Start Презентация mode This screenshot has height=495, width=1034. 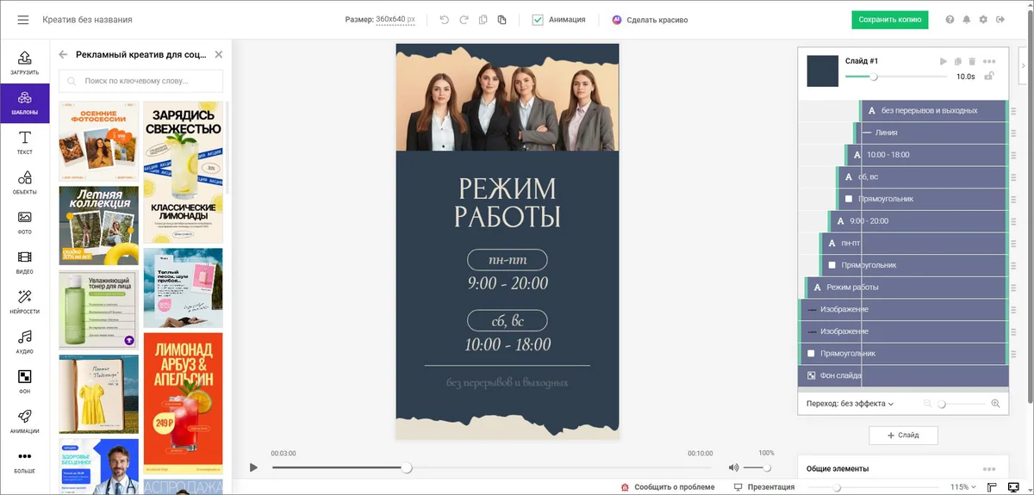pyautogui.click(x=764, y=487)
